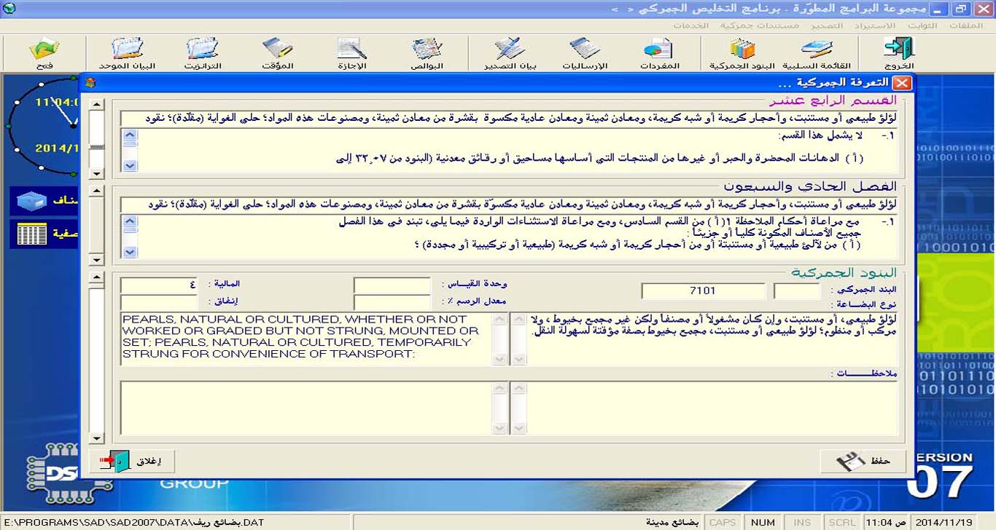Click up arrow of البنود الجمركية outer scrollbar

(96, 277)
